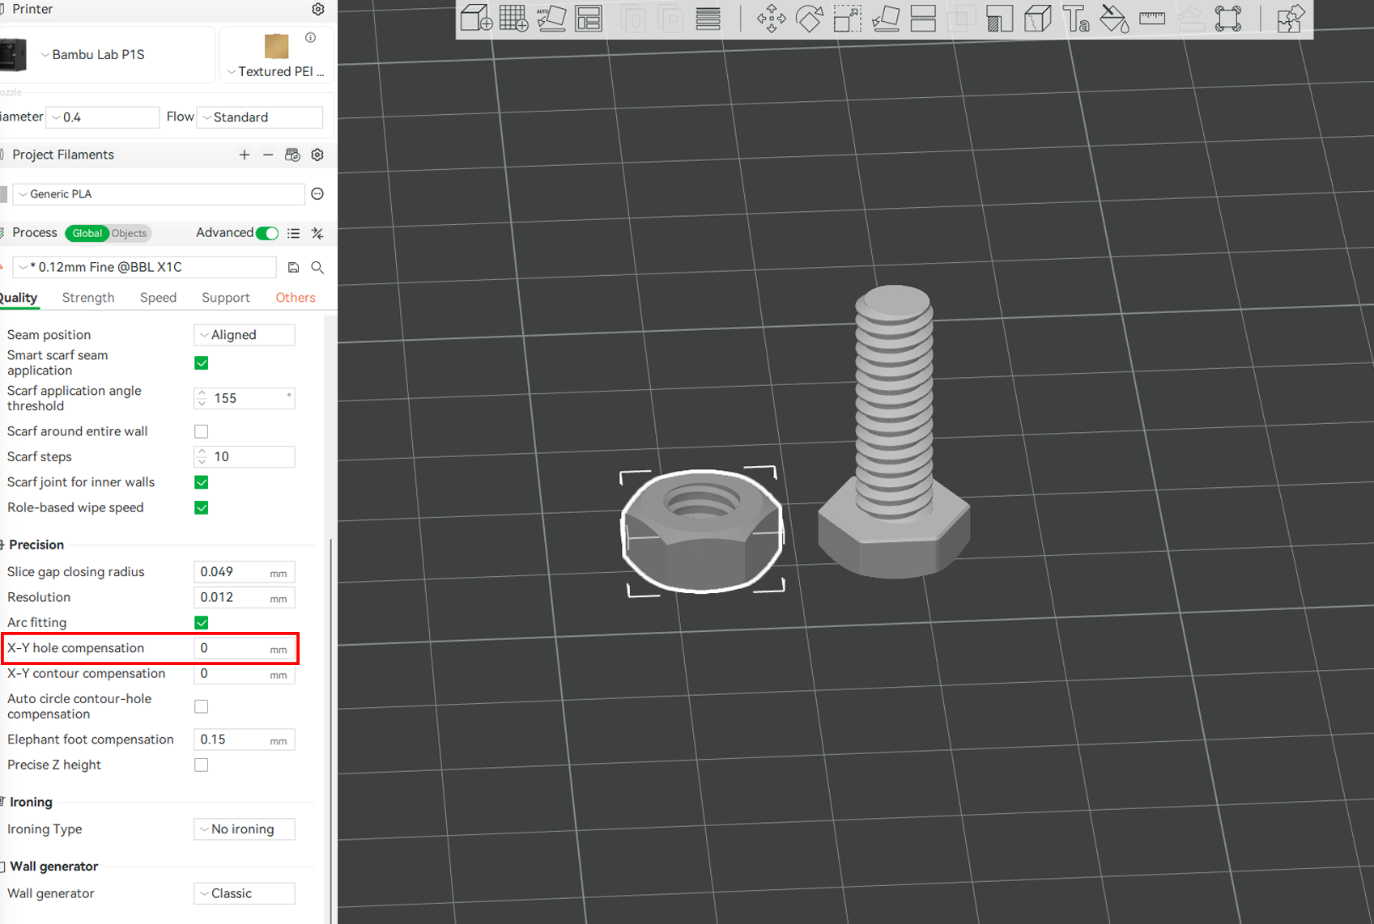Click the list icon right of the Advanced switch
This screenshot has height=924, width=1374.
tap(293, 233)
